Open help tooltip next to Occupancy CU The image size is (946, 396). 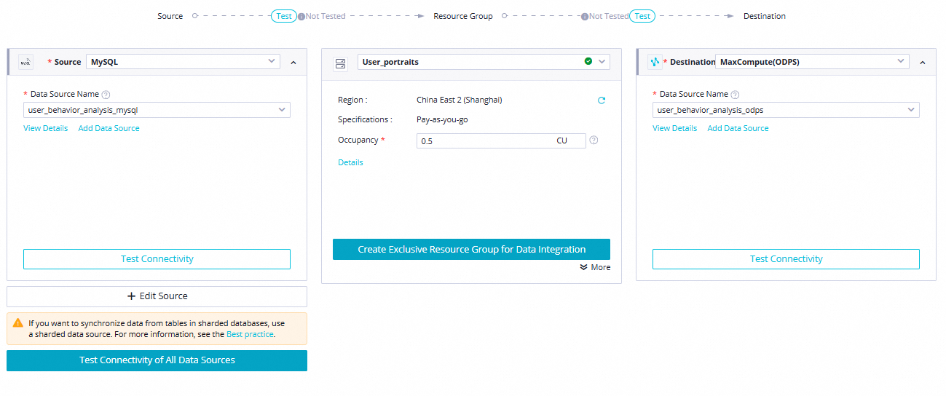tap(594, 140)
